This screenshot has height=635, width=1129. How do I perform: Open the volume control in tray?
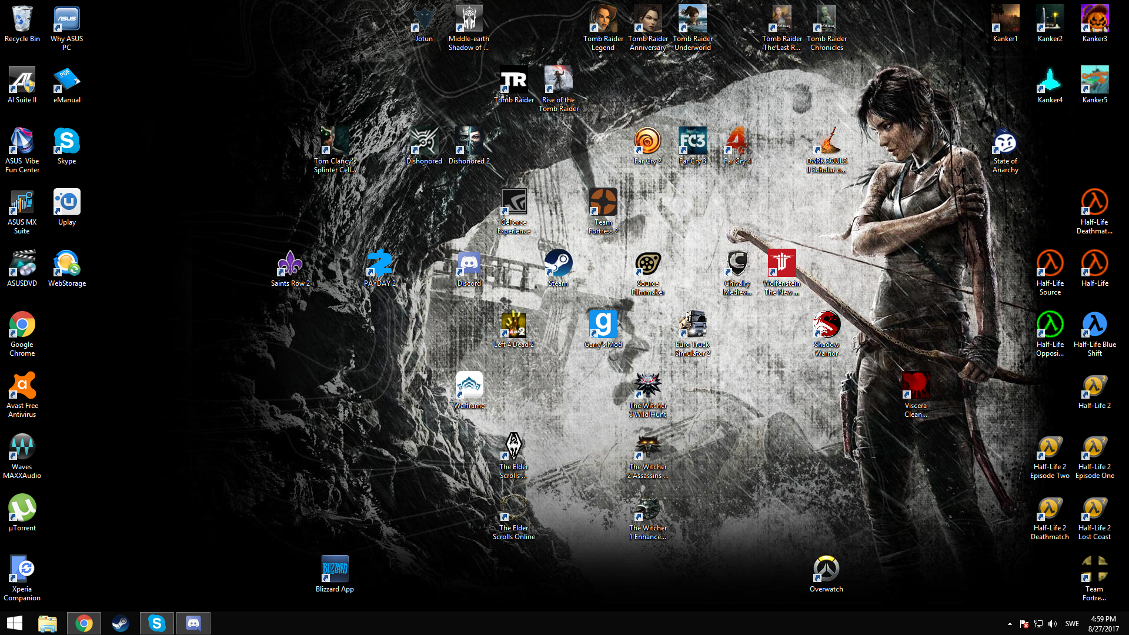click(x=1053, y=624)
